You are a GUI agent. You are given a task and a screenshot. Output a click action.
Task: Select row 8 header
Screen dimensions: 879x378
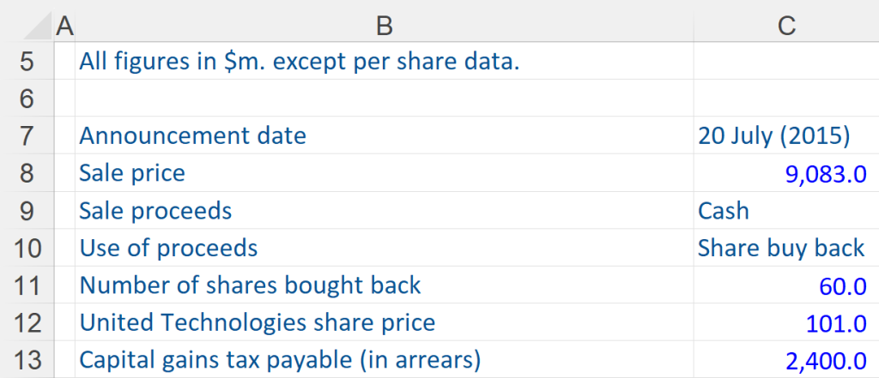26,173
